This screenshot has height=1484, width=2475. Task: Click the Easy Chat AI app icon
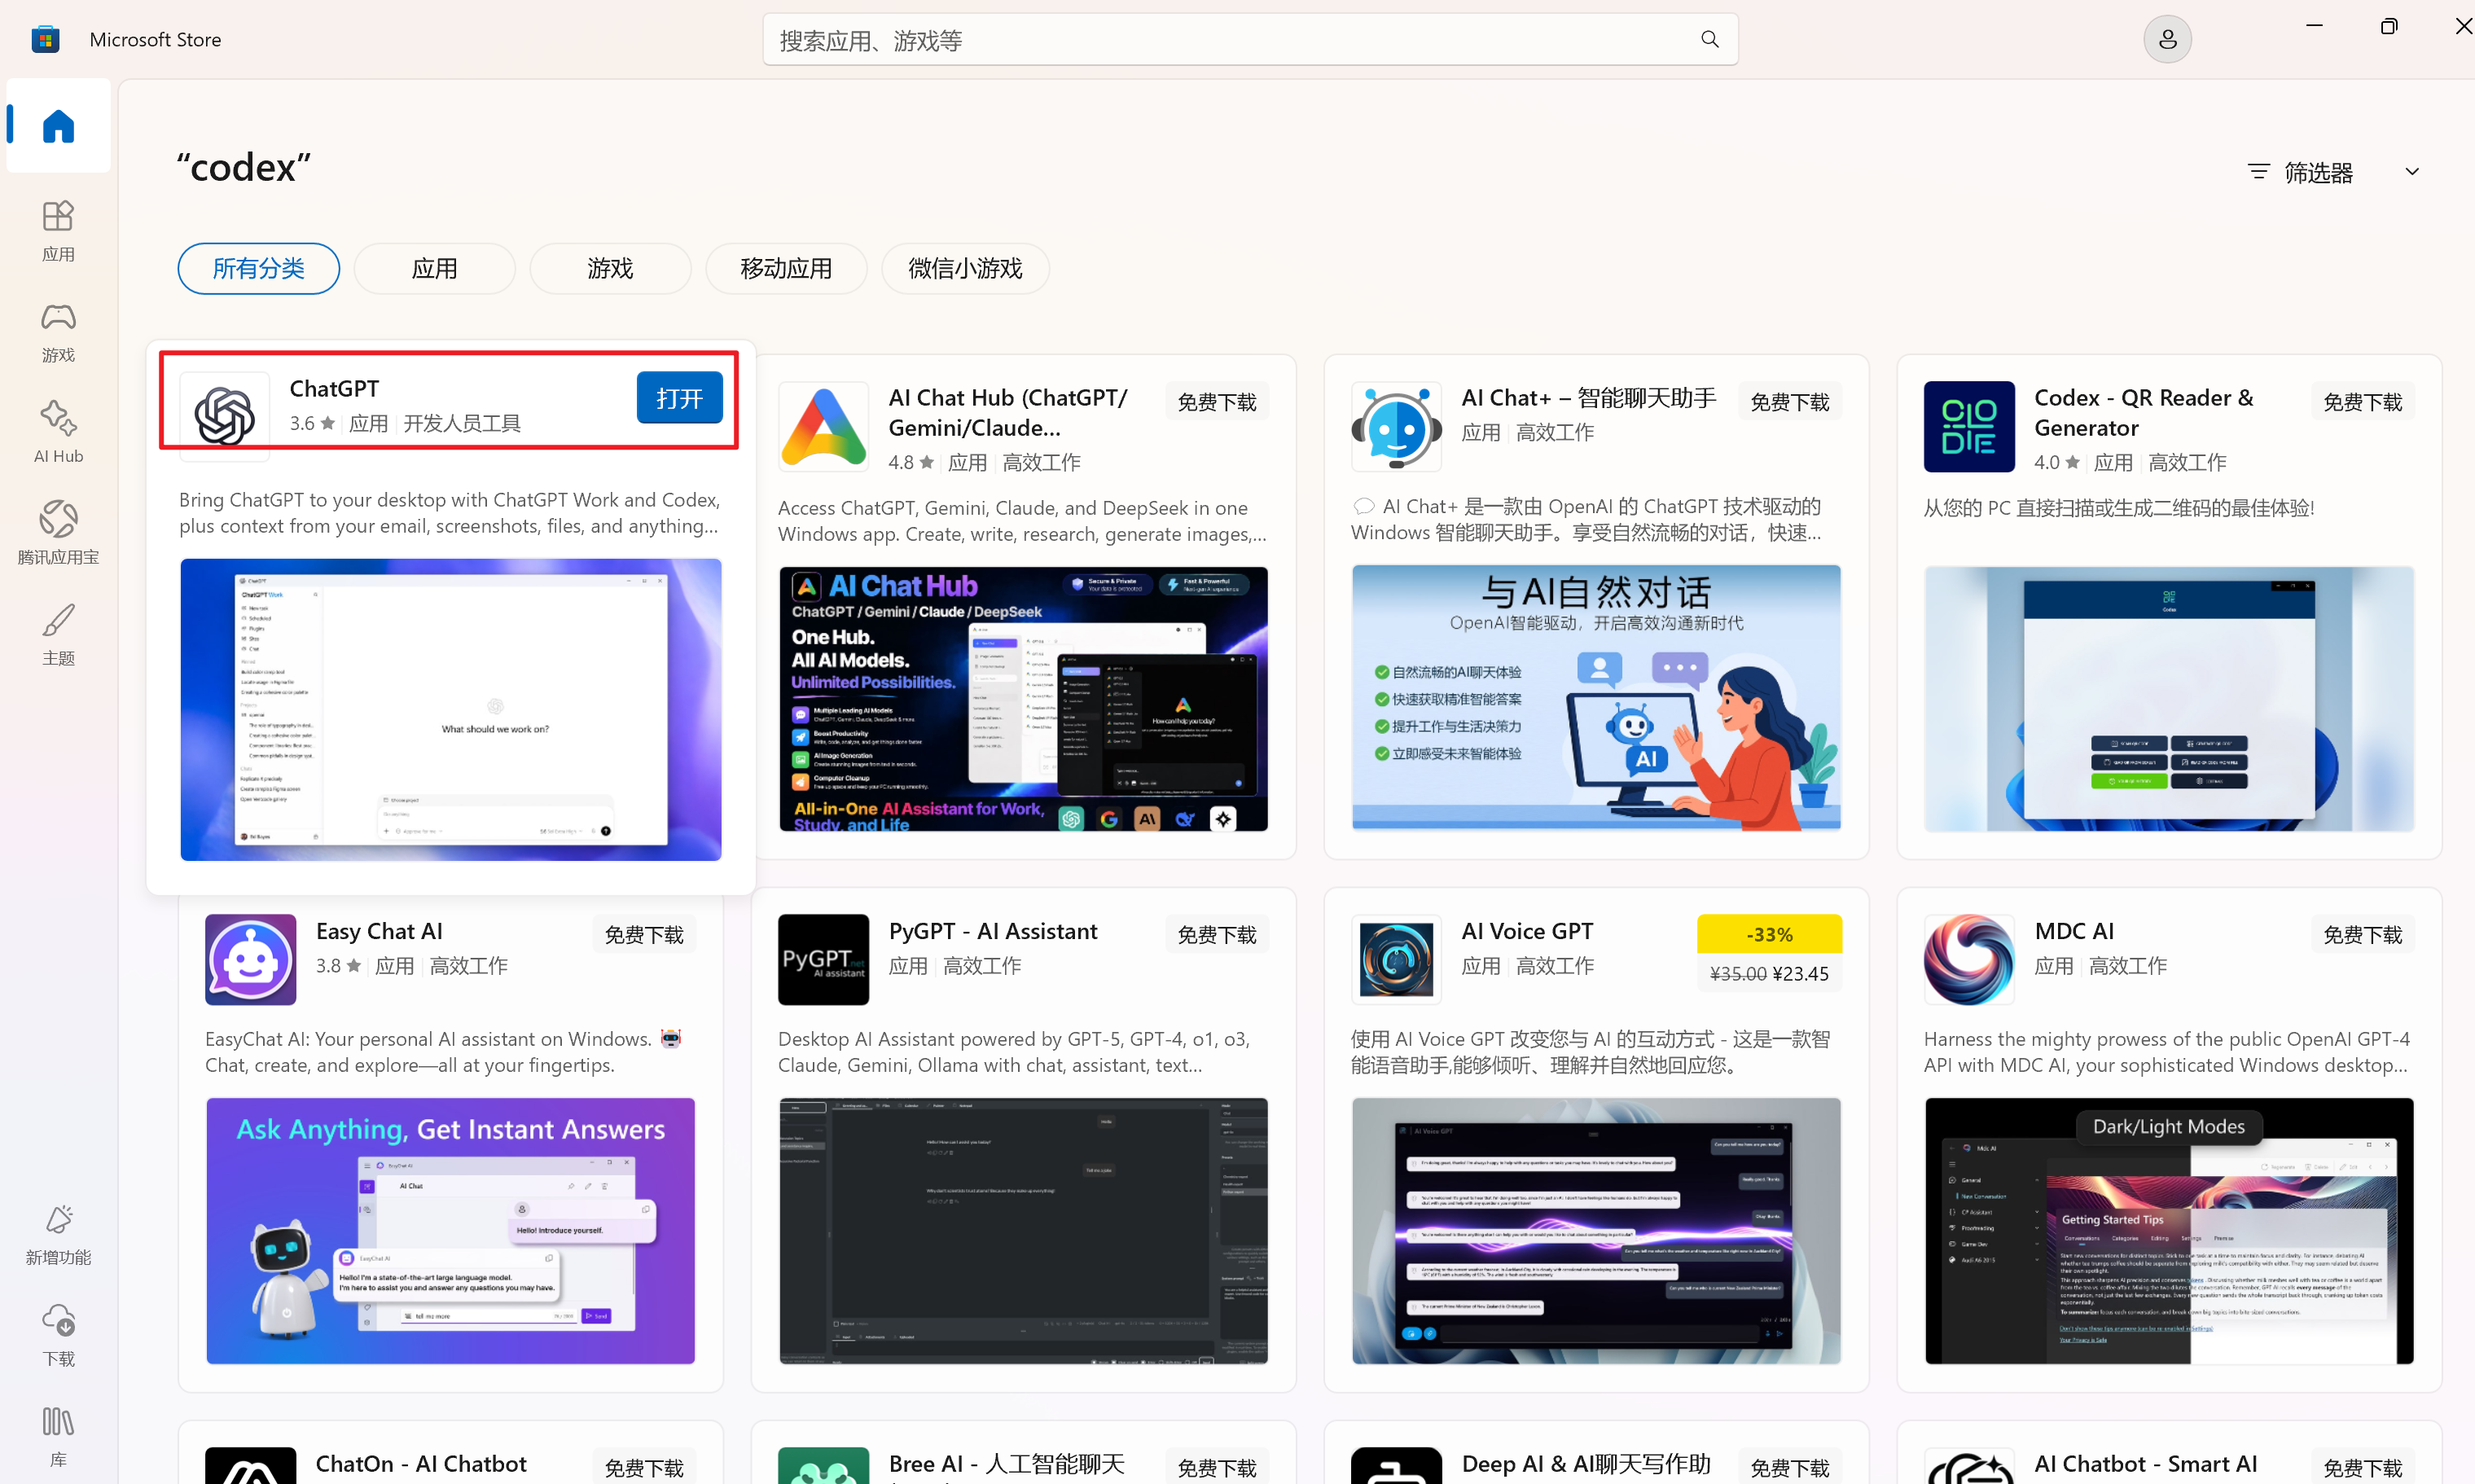coord(251,960)
